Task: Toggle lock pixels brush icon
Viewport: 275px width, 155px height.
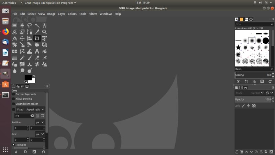Action: point(243,106)
